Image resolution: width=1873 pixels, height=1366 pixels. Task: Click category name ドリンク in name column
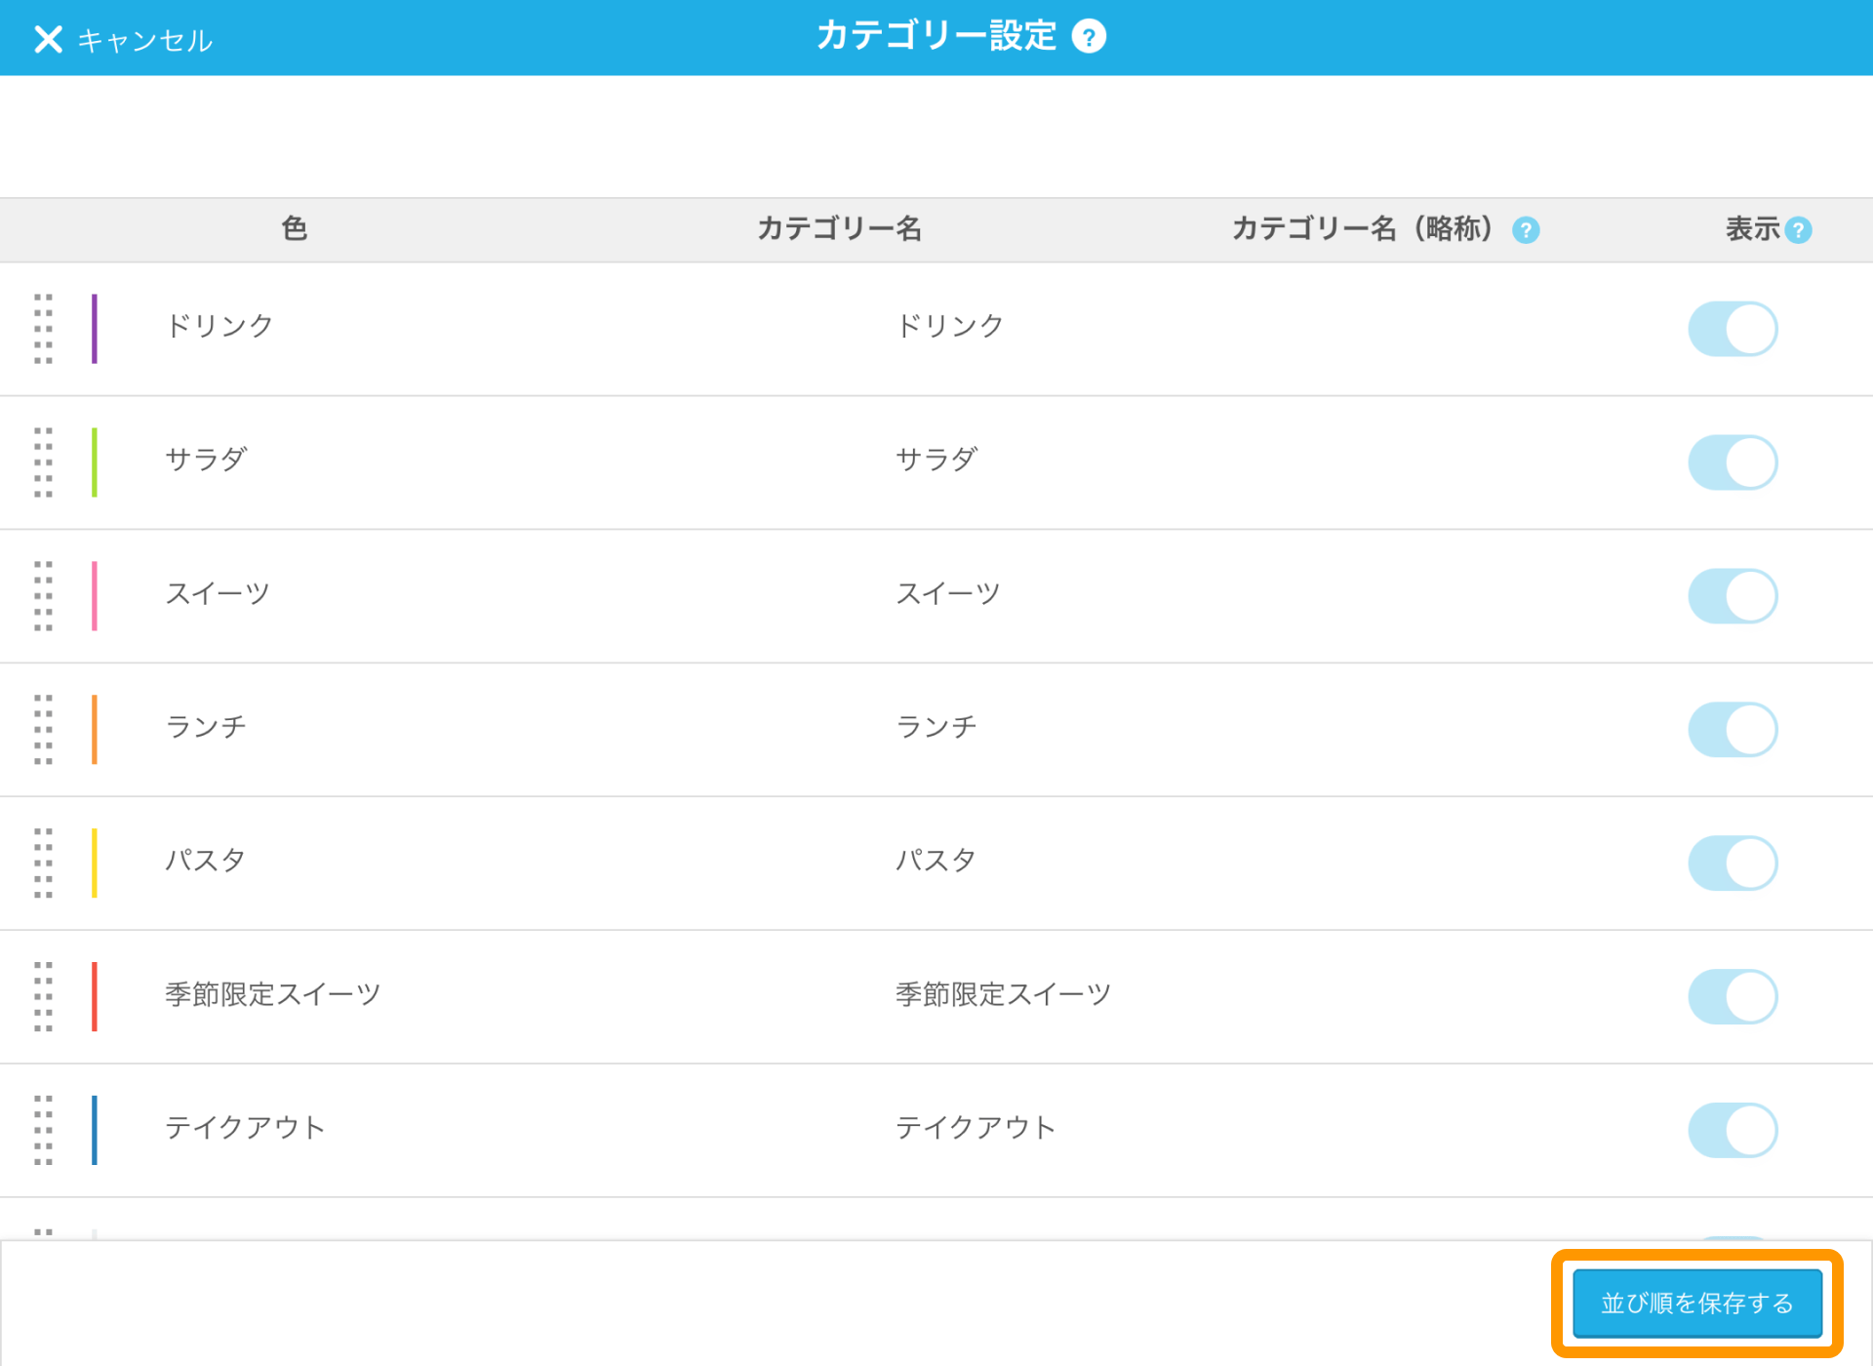click(219, 326)
